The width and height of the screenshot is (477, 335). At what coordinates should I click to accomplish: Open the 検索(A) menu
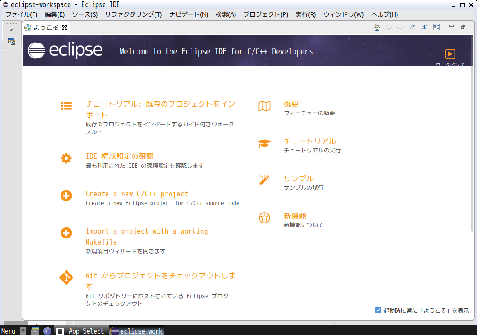point(226,14)
